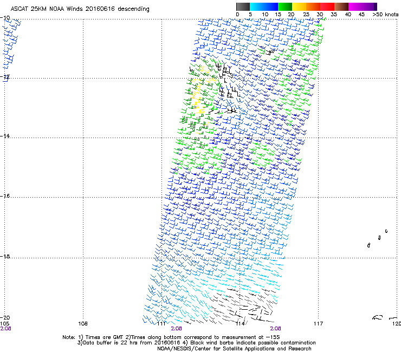
Task: Click the red 30–35 knot color segment
Action: [x=327, y=6]
